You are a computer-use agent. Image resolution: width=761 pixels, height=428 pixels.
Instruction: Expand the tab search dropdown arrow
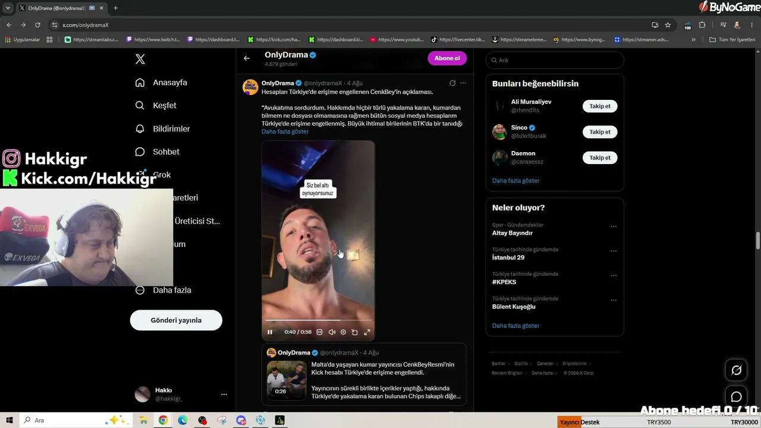[8, 8]
